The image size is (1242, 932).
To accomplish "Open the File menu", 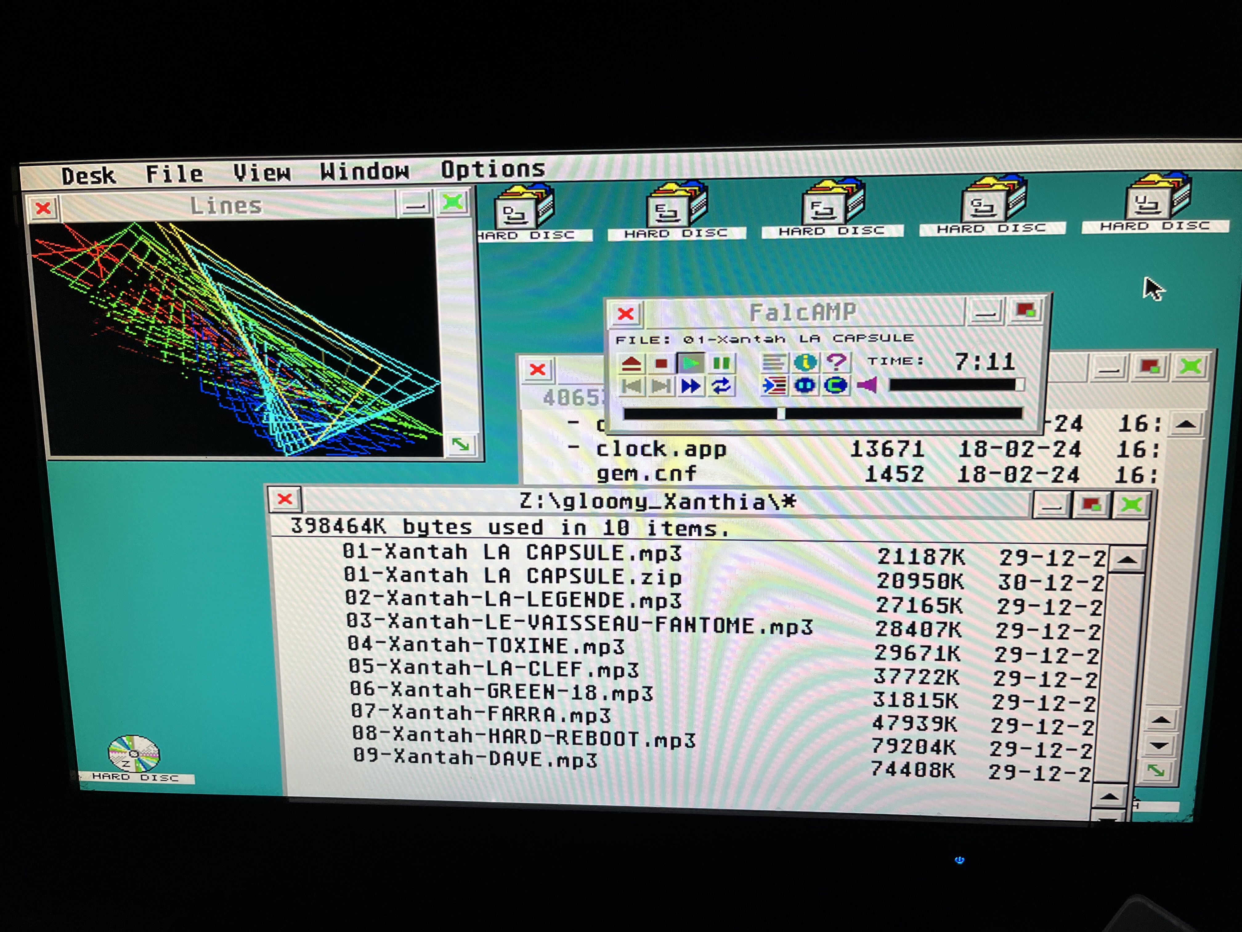I will point(174,174).
